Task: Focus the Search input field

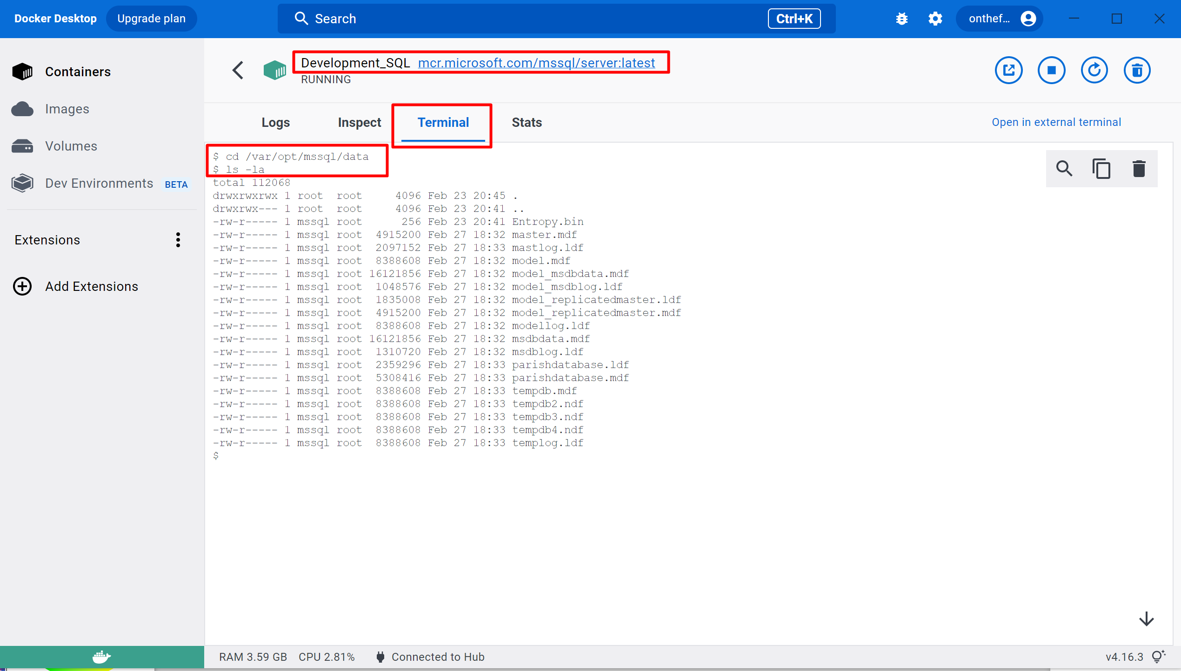Action: (556, 19)
